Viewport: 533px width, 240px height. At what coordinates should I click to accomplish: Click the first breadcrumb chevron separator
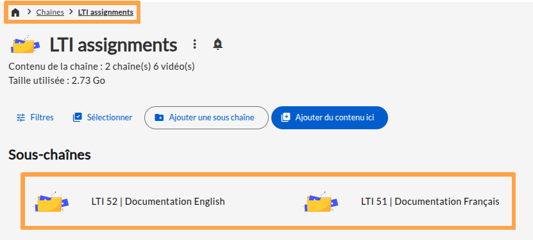tap(30, 12)
